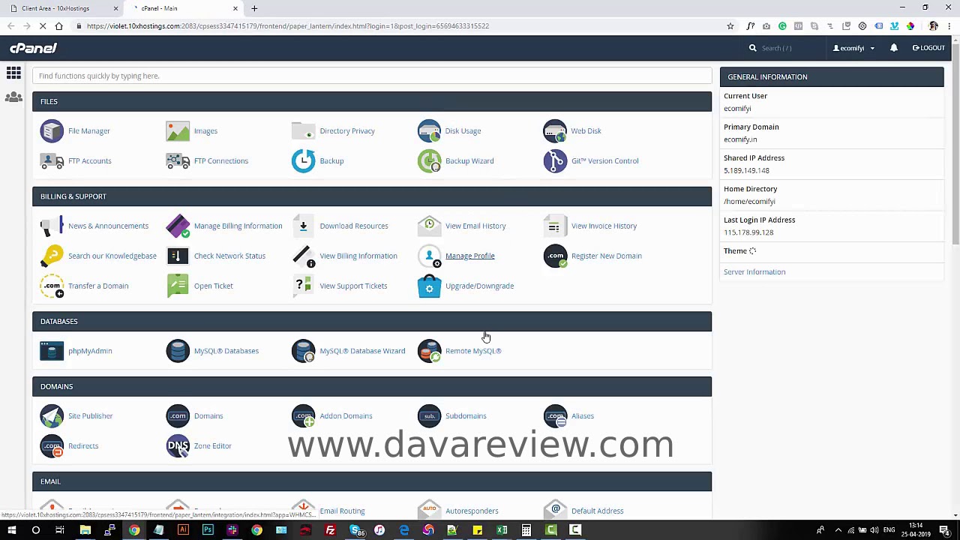Collapse the BILLING & SUPPORT section
960x540 pixels.
372,196
